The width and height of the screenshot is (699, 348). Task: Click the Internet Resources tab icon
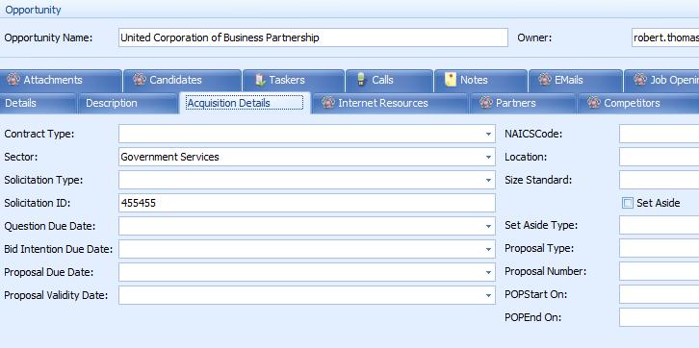click(x=328, y=103)
